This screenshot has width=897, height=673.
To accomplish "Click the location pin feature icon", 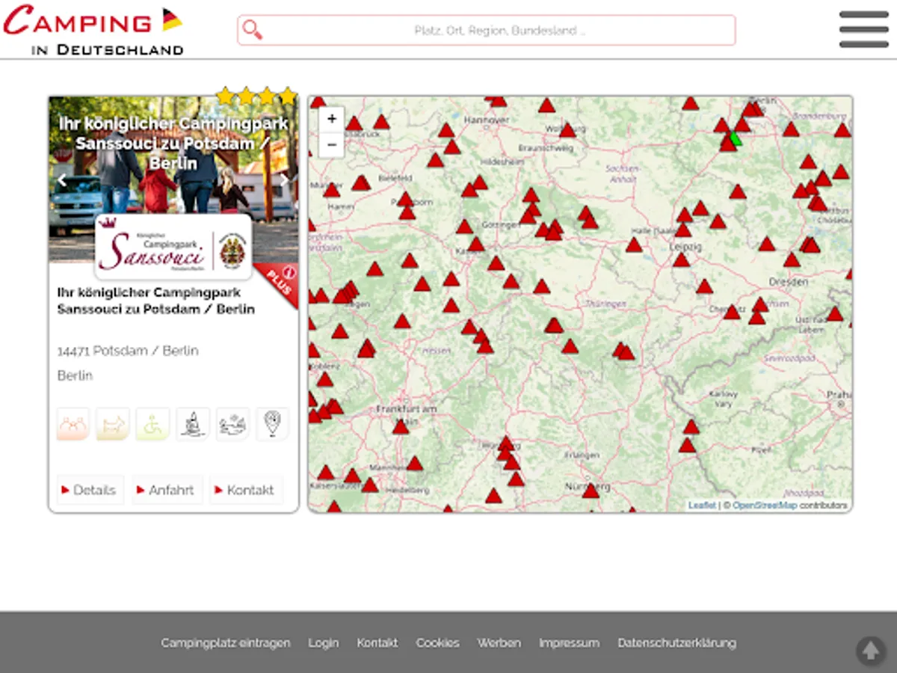I will [273, 424].
